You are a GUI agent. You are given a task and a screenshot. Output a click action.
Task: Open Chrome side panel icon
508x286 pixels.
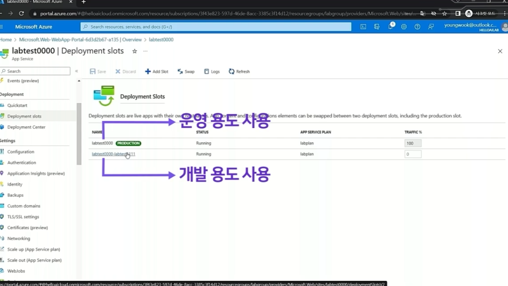458,13
